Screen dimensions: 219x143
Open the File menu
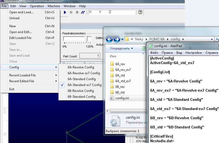pos(4,6)
